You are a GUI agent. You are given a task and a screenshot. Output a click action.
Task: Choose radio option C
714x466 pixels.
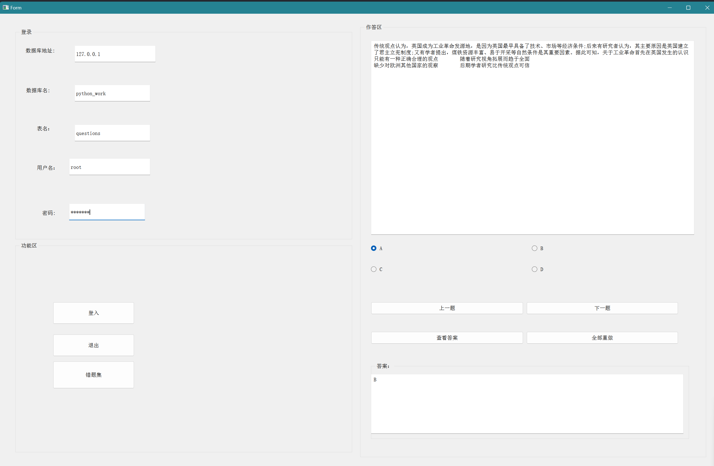point(373,269)
